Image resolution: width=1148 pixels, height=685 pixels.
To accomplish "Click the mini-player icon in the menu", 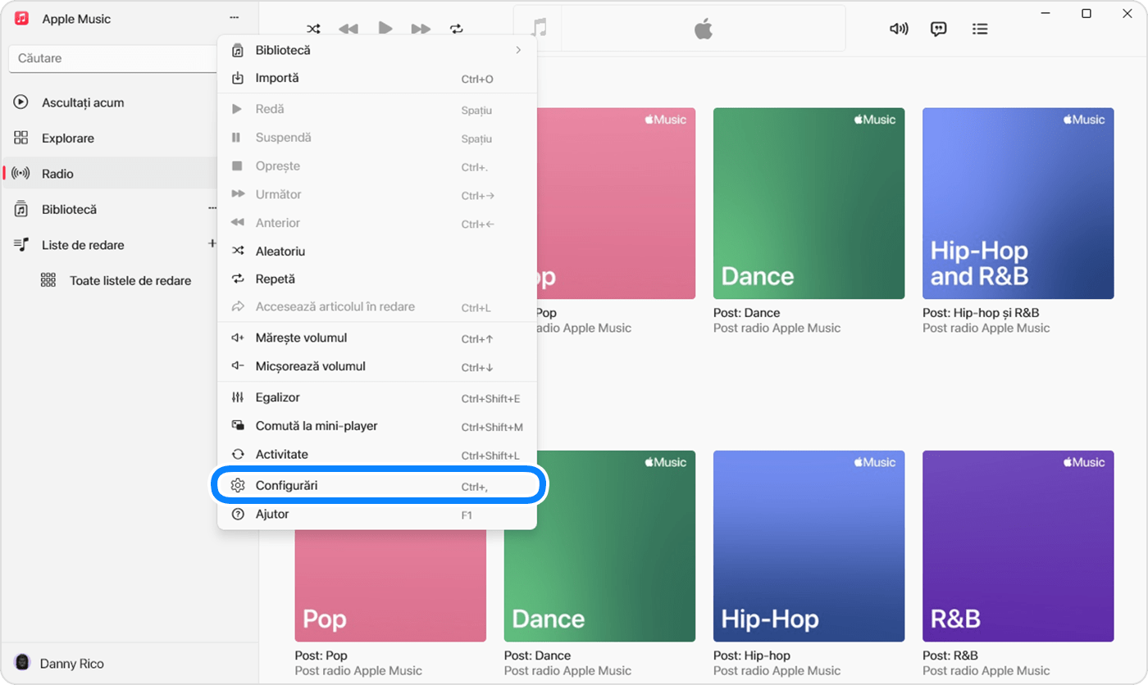I will tap(238, 425).
